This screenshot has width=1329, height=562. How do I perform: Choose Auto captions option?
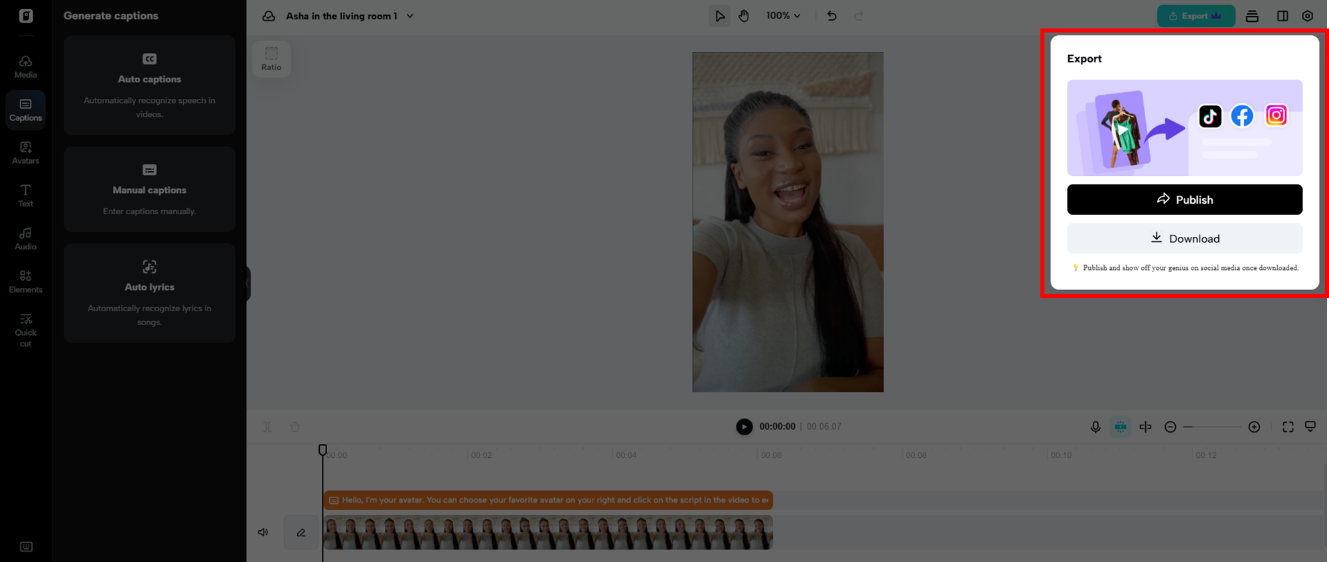[x=149, y=85]
